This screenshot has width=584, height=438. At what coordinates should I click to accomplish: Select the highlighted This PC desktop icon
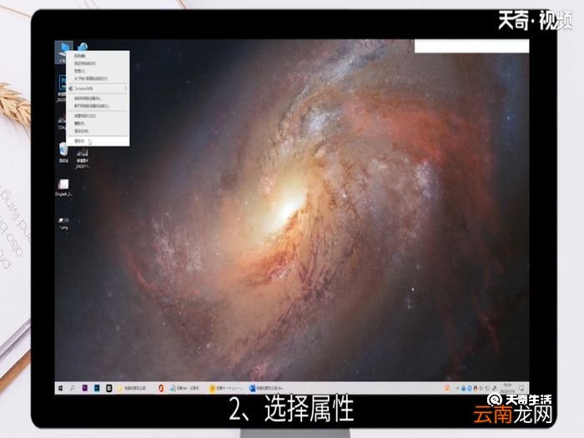[x=62, y=52]
